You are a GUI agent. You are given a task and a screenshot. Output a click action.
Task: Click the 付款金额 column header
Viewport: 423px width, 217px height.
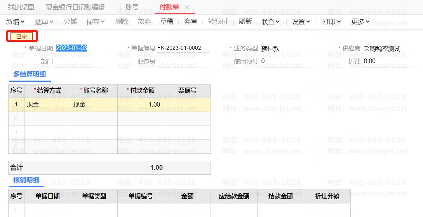click(x=141, y=91)
